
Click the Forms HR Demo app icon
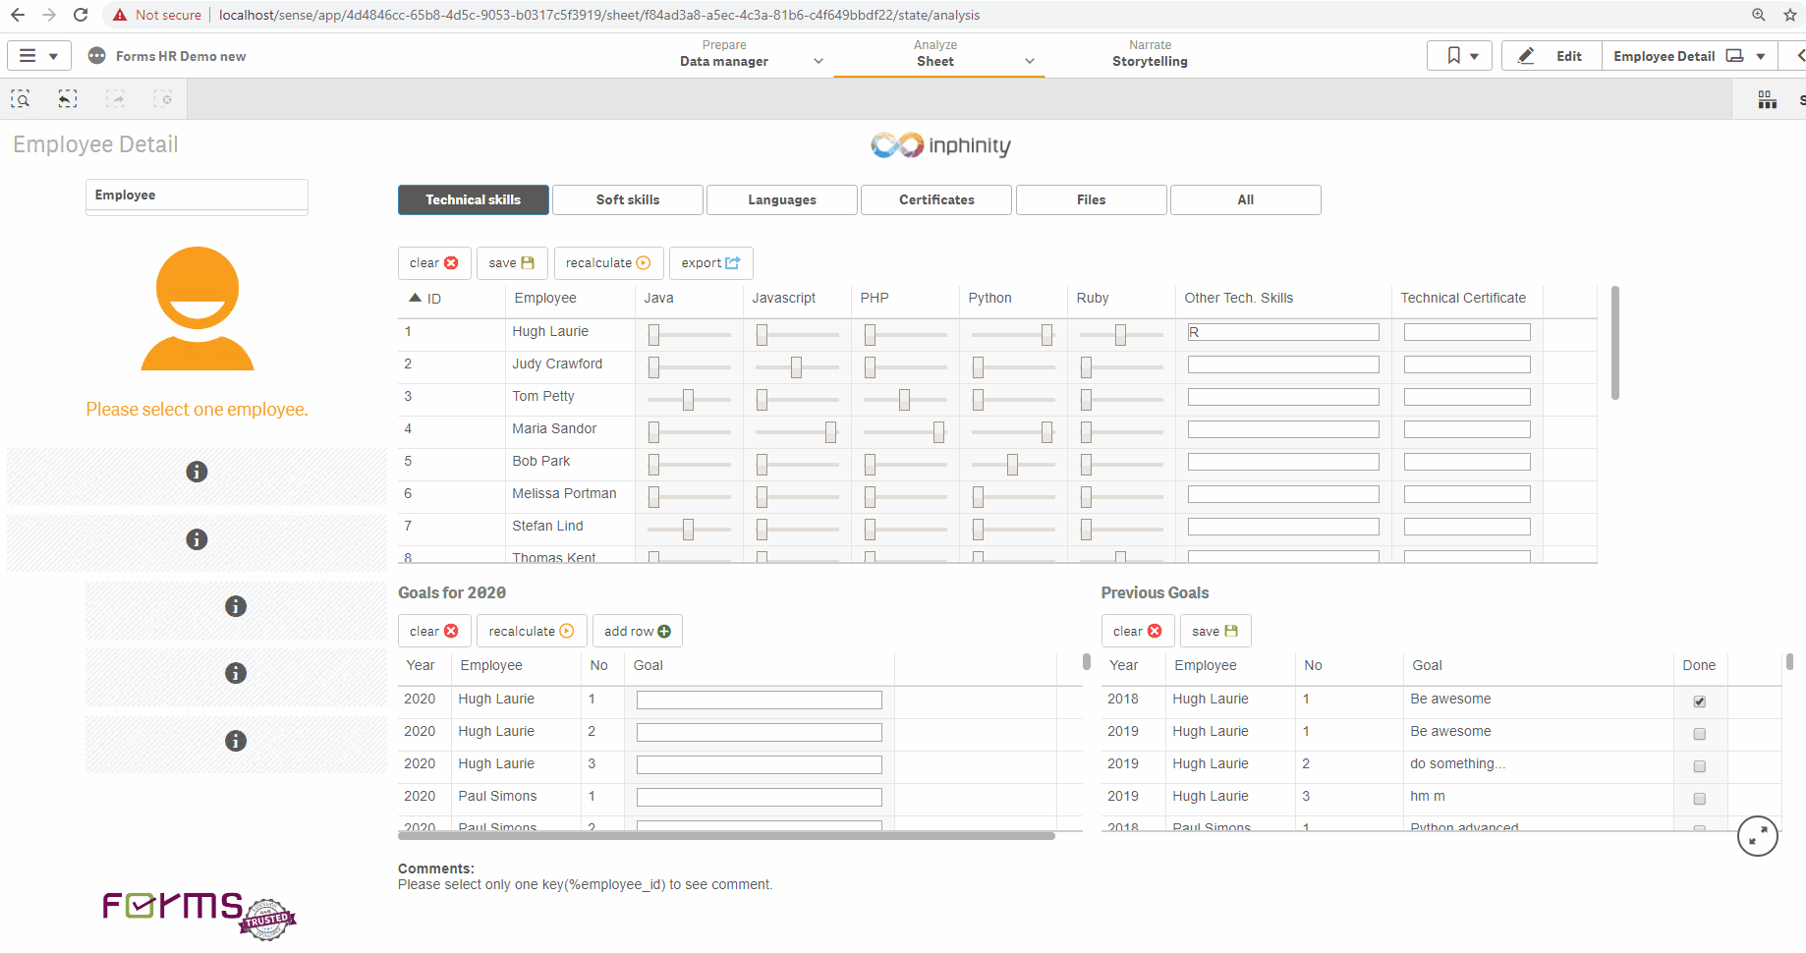click(96, 56)
